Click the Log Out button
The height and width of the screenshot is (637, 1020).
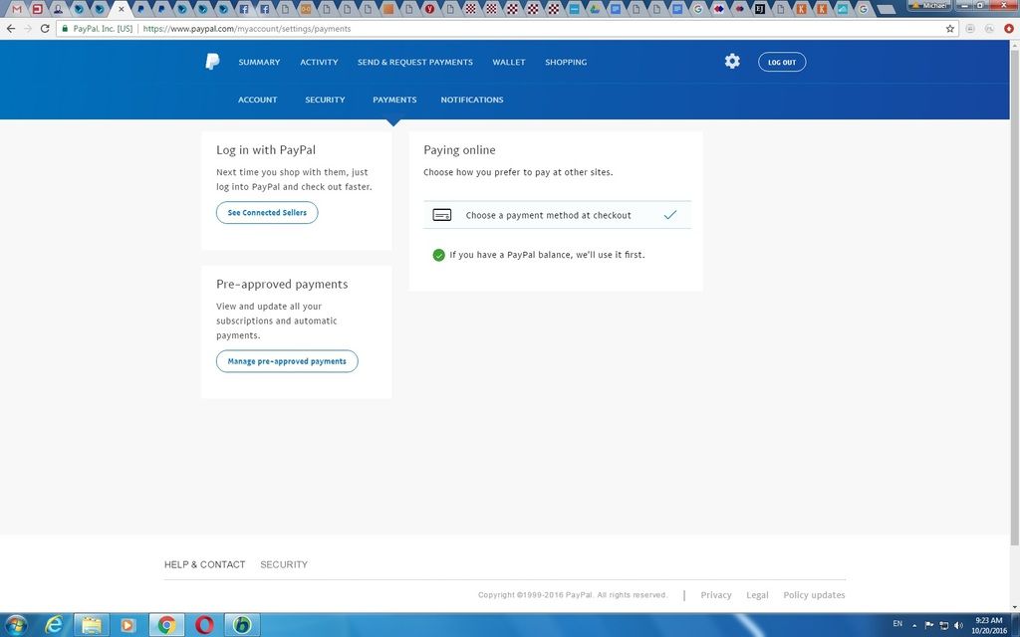(x=782, y=63)
